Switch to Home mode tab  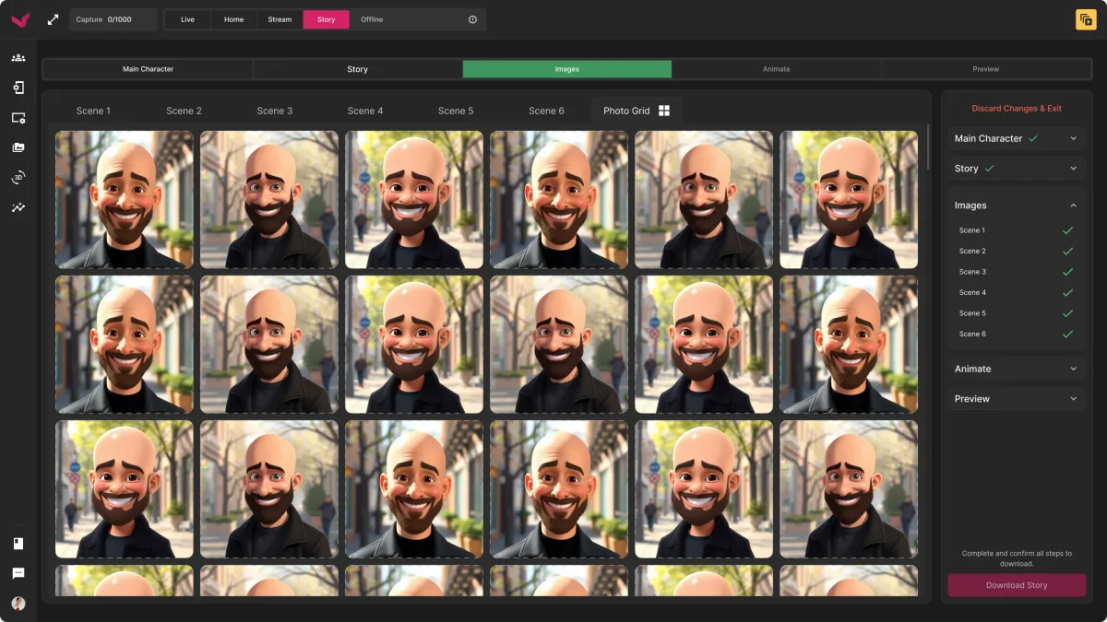pyautogui.click(x=234, y=19)
